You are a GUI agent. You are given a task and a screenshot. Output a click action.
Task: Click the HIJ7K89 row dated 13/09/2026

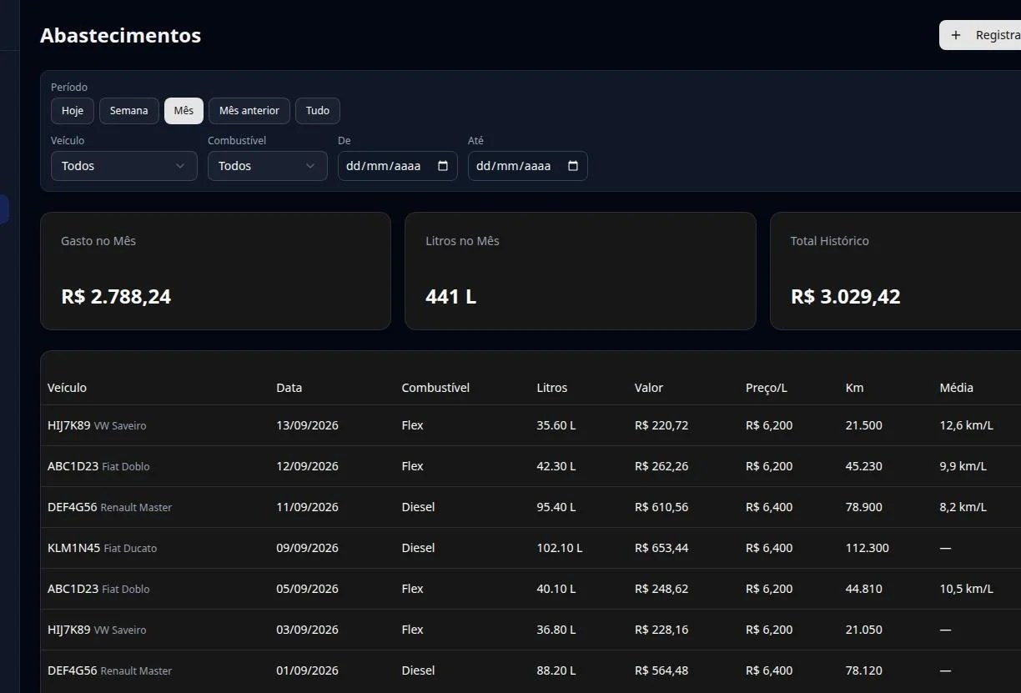click(x=531, y=425)
